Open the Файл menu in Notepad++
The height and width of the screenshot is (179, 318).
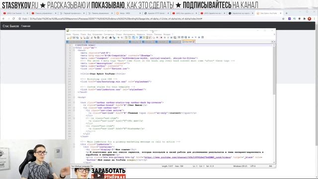click(x=69, y=34)
